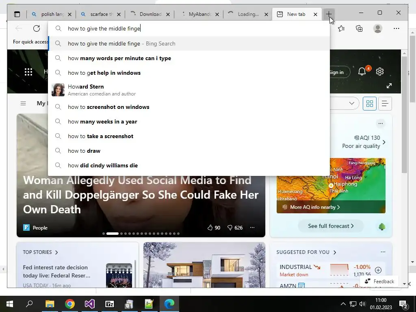Select the Howard Stern suggestion
This screenshot has height=312, width=416.
189,90
